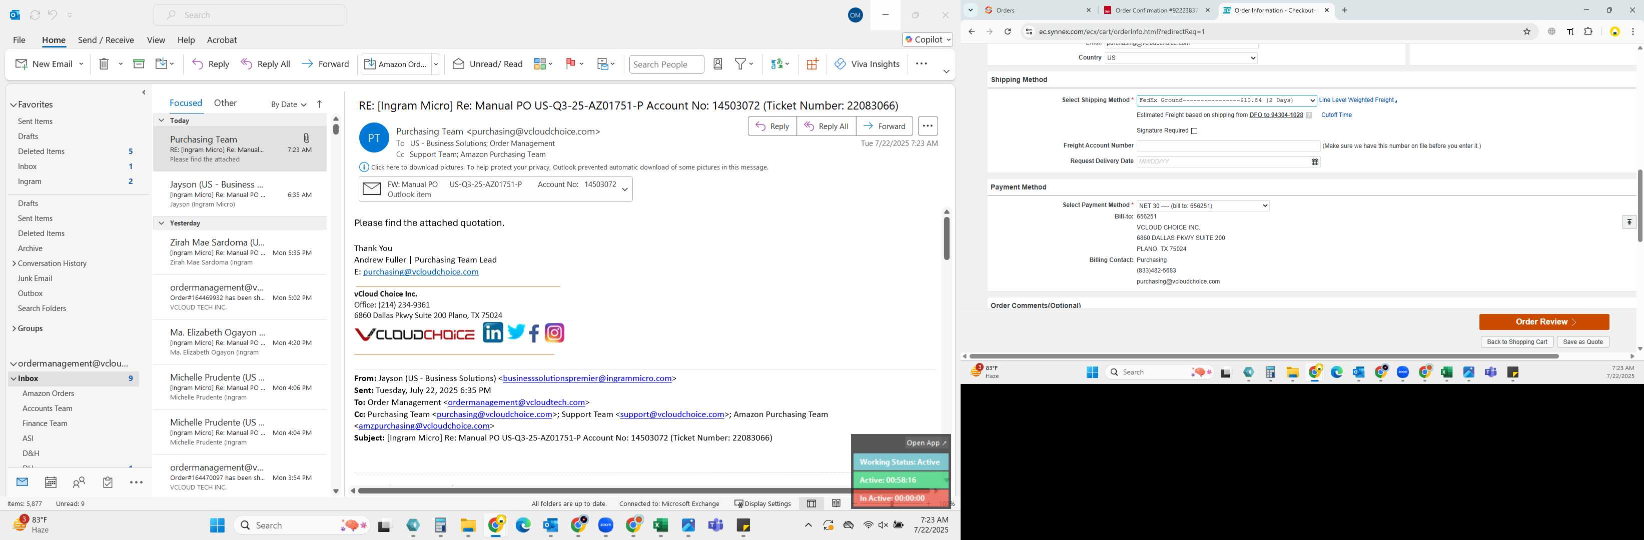Expand the attachment dropdown for FW: Manual PO

click(x=625, y=189)
